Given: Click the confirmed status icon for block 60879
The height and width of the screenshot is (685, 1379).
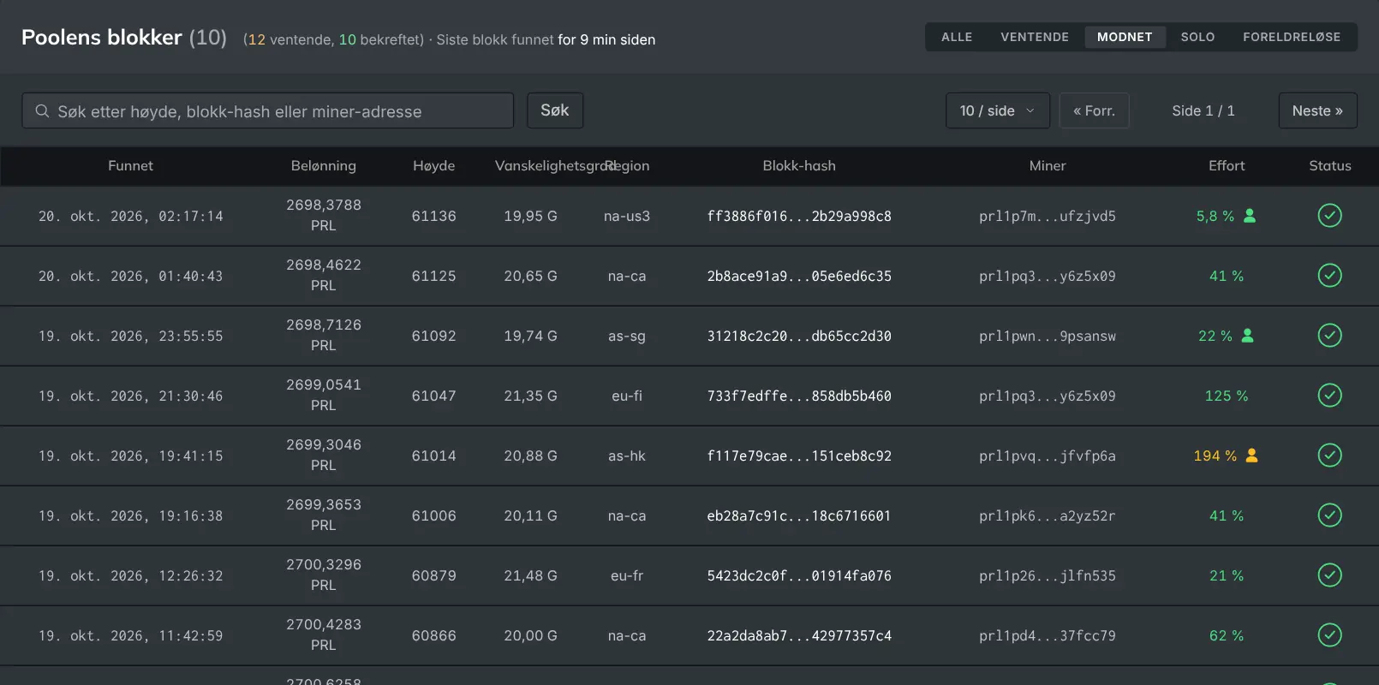Looking at the screenshot, I should coord(1329,575).
